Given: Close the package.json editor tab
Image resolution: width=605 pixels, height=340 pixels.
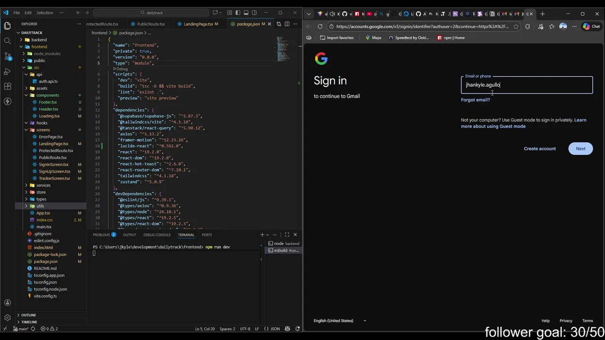Looking at the screenshot, I should [270, 24].
